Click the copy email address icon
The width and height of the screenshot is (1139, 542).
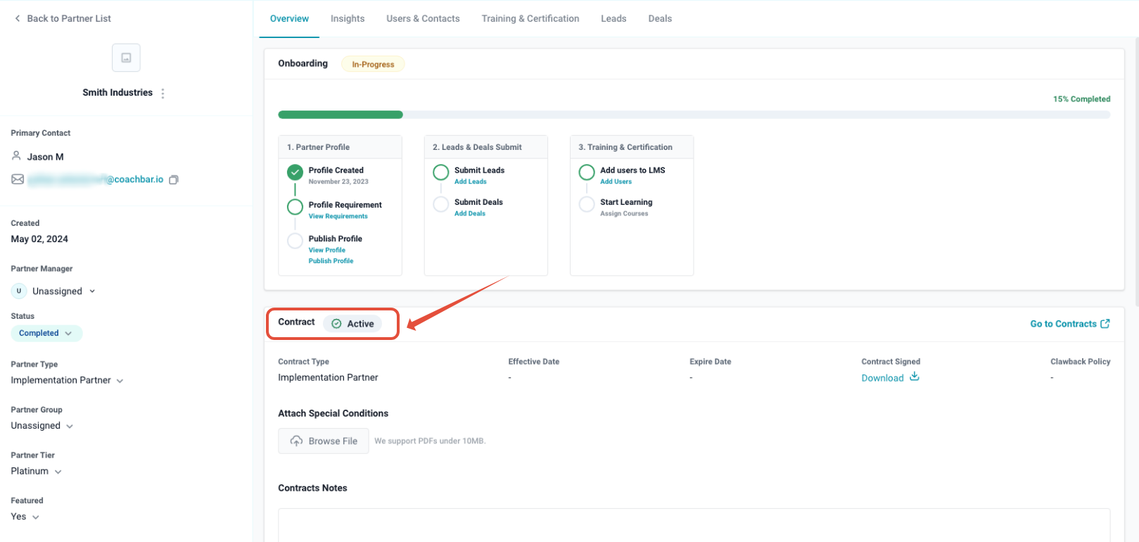(x=174, y=179)
